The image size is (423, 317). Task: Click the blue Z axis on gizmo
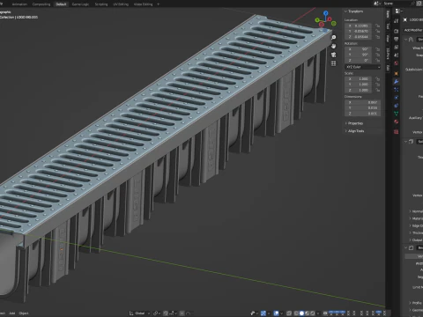click(325, 13)
